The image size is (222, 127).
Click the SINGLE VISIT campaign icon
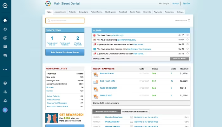(x=96, y=97)
